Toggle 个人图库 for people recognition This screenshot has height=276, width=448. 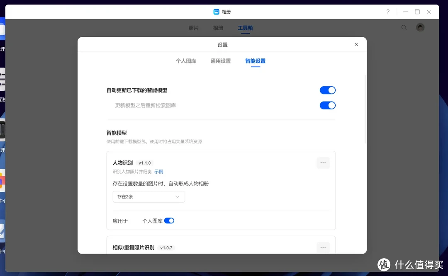click(169, 220)
